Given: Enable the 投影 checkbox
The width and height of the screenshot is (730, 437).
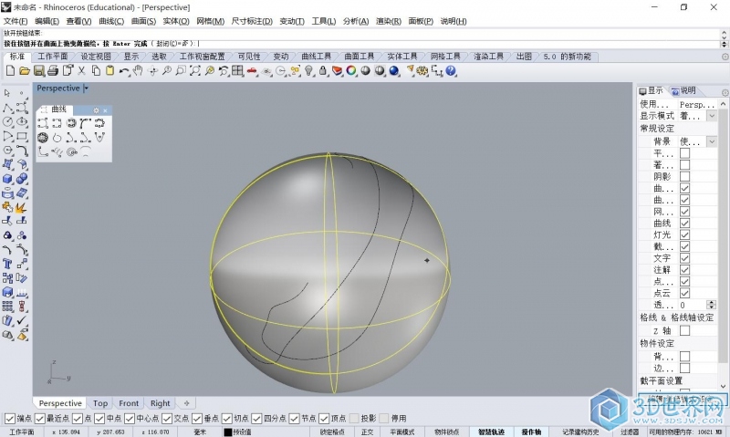Looking at the screenshot, I should (354, 419).
